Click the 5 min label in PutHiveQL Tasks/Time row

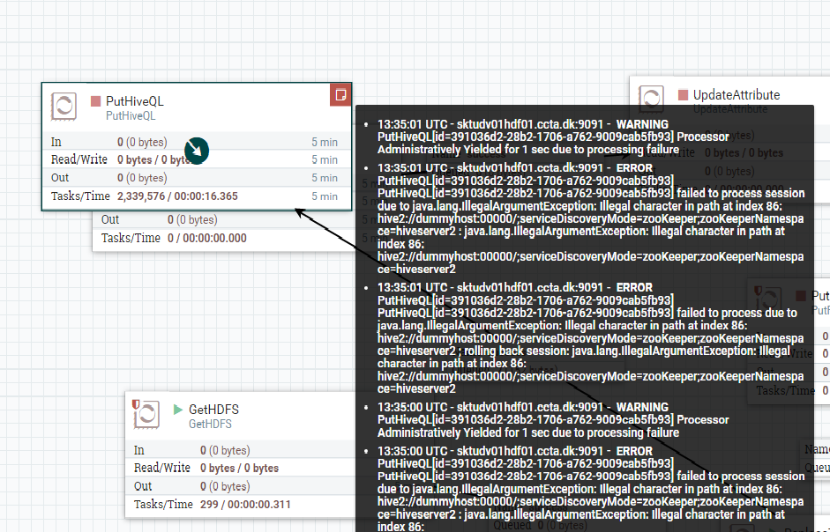point(325,196)
